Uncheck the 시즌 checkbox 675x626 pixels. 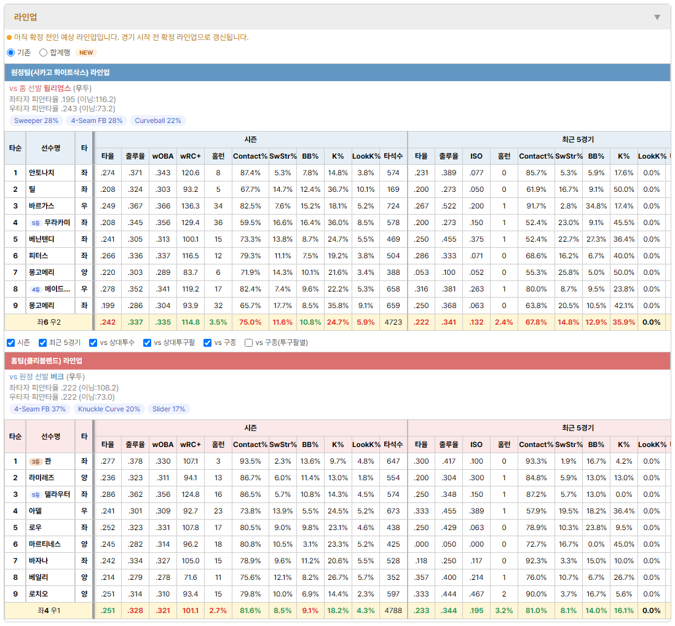coord(11,343)
